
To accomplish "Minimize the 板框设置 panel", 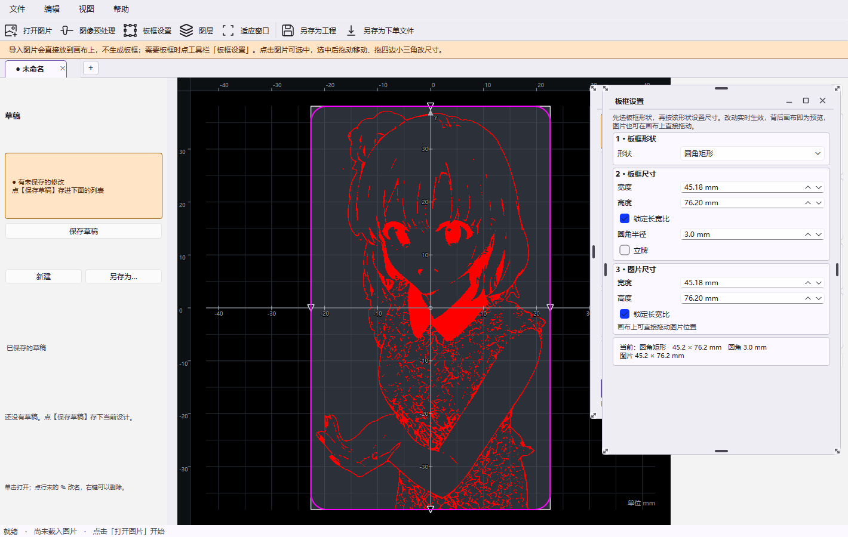I will [x=789, y=101].
